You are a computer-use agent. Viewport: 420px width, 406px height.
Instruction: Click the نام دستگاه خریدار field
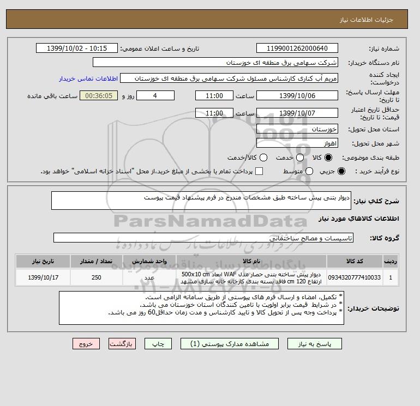click(x=215, y=62)
